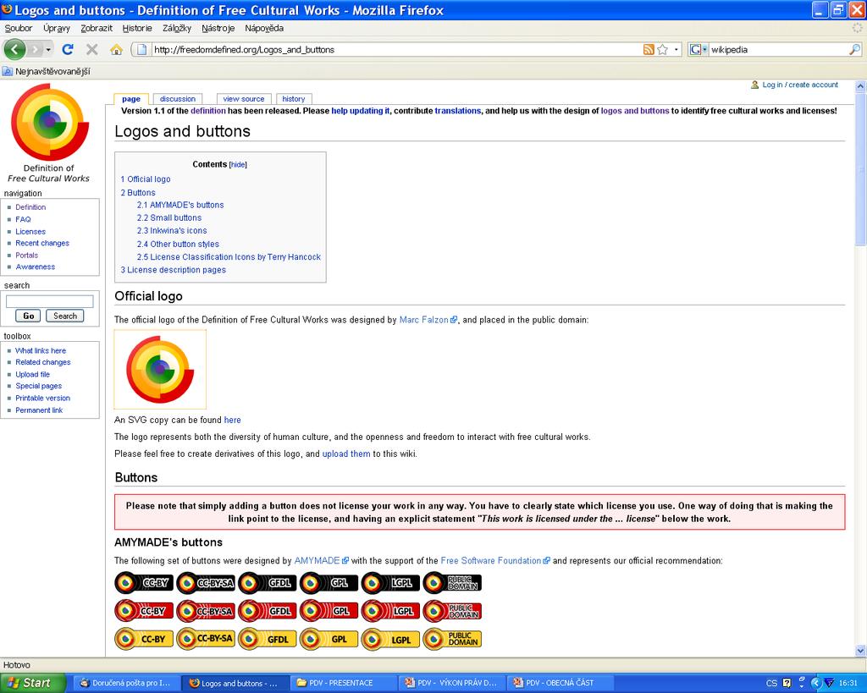The height and width of the screenshot is (693, 867).
Task: Open Log in / create account link
Action: [x=800, y=85]
